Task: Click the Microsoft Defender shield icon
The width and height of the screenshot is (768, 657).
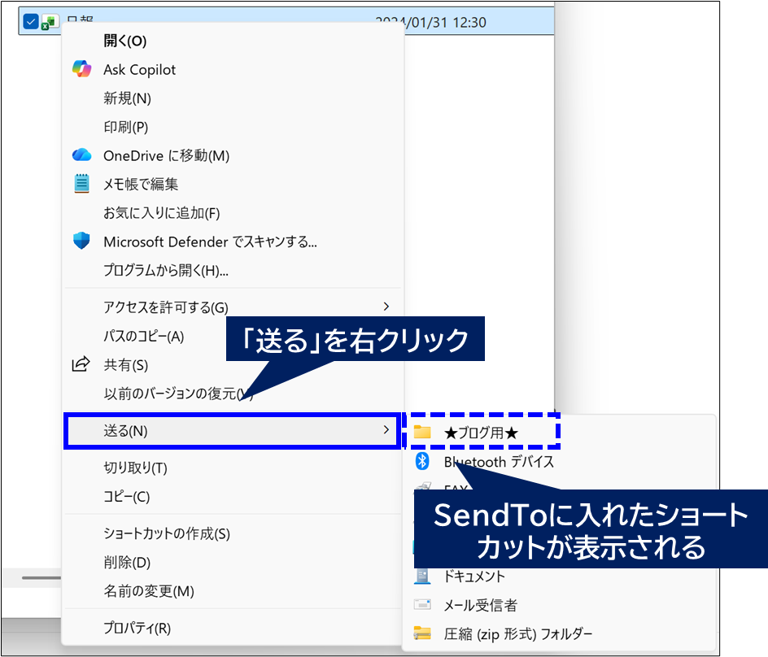Action: [x=81, y=241]
